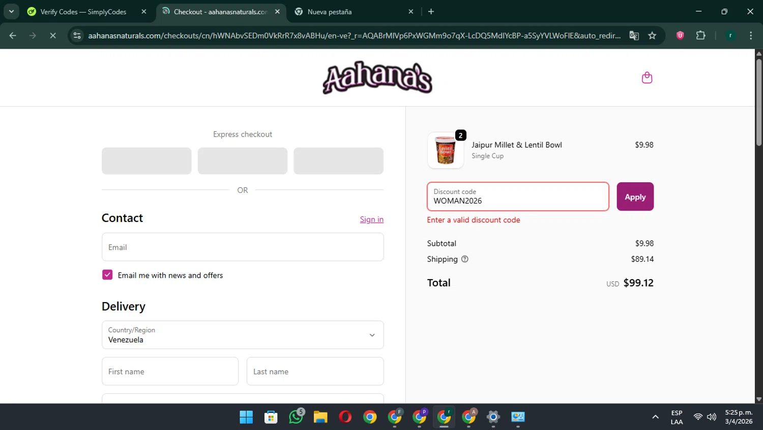Screen dimensions: 763x430
Task: Open the Extensions puzzle icon
Action: tap(700, 36)
